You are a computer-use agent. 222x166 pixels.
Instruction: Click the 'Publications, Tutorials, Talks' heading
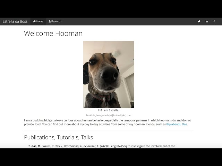[59, 137]
